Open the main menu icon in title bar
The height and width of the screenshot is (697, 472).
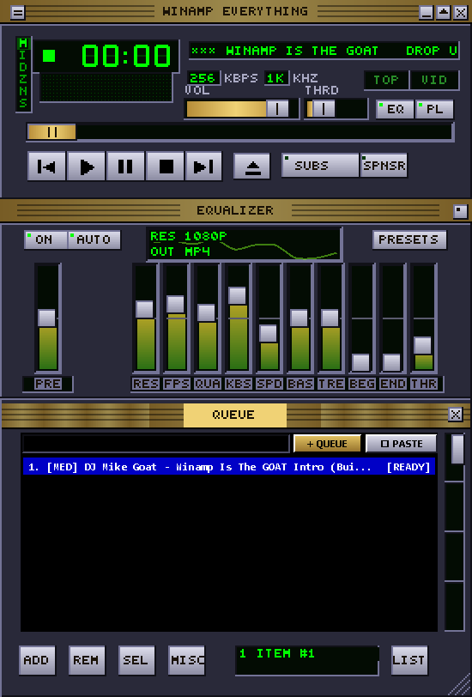click(18, 12)
